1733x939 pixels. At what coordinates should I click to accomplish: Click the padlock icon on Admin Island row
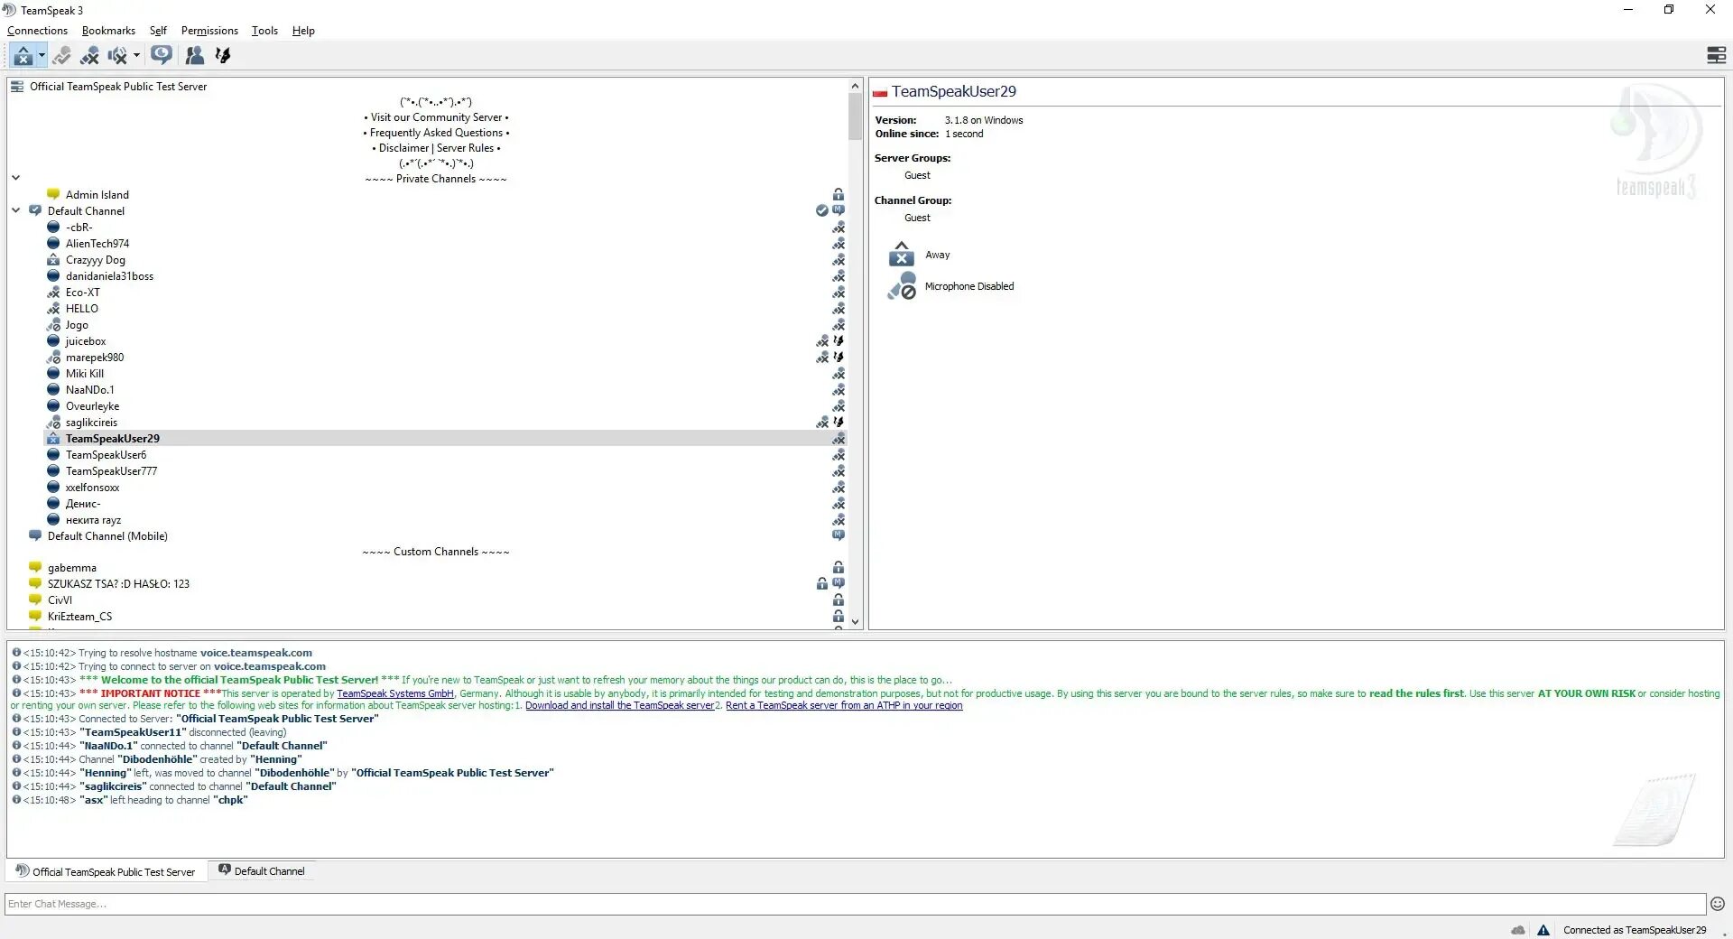(x=839, y=194)
